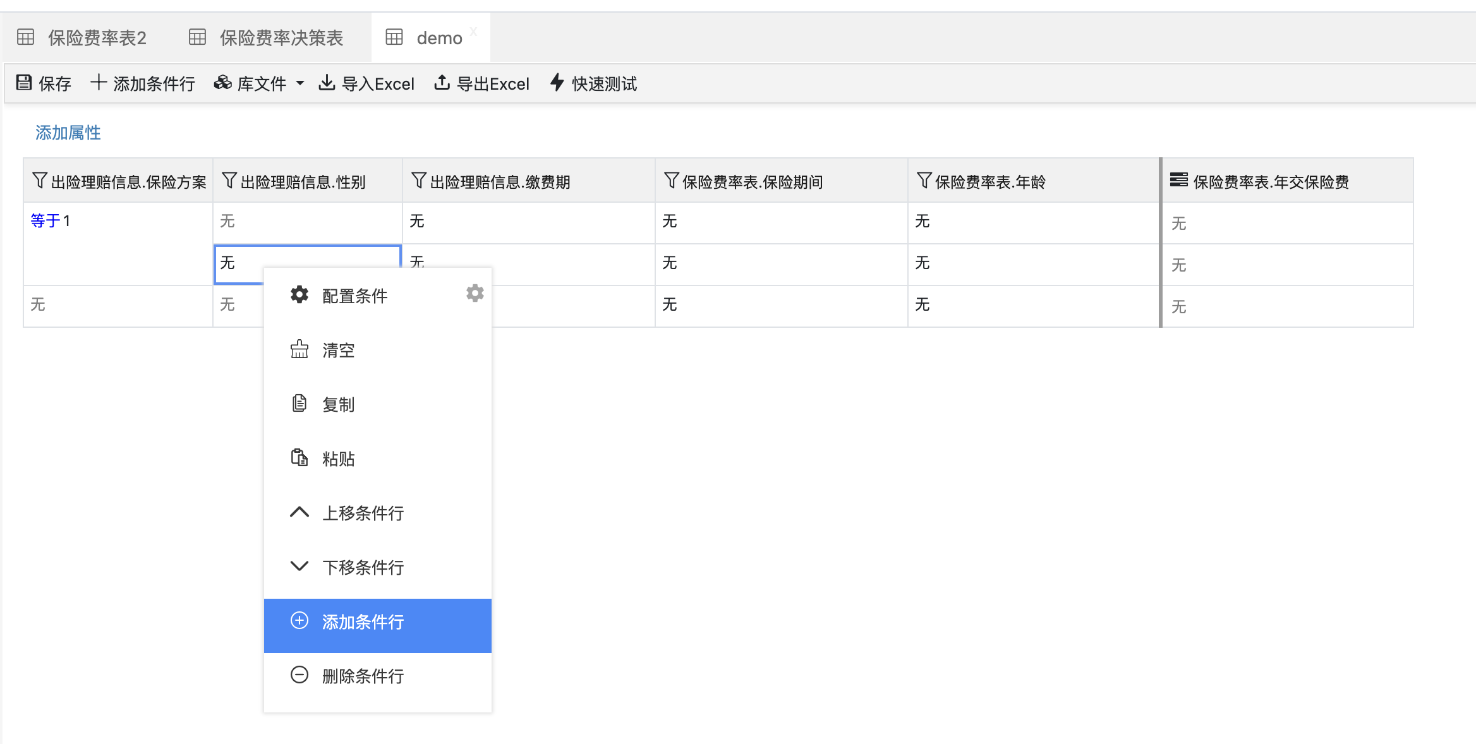Image resolution: width=1476 pixels, height=744 pixels.
Task: Click the 等于 operator link in first cell
Action: point(45,221)
